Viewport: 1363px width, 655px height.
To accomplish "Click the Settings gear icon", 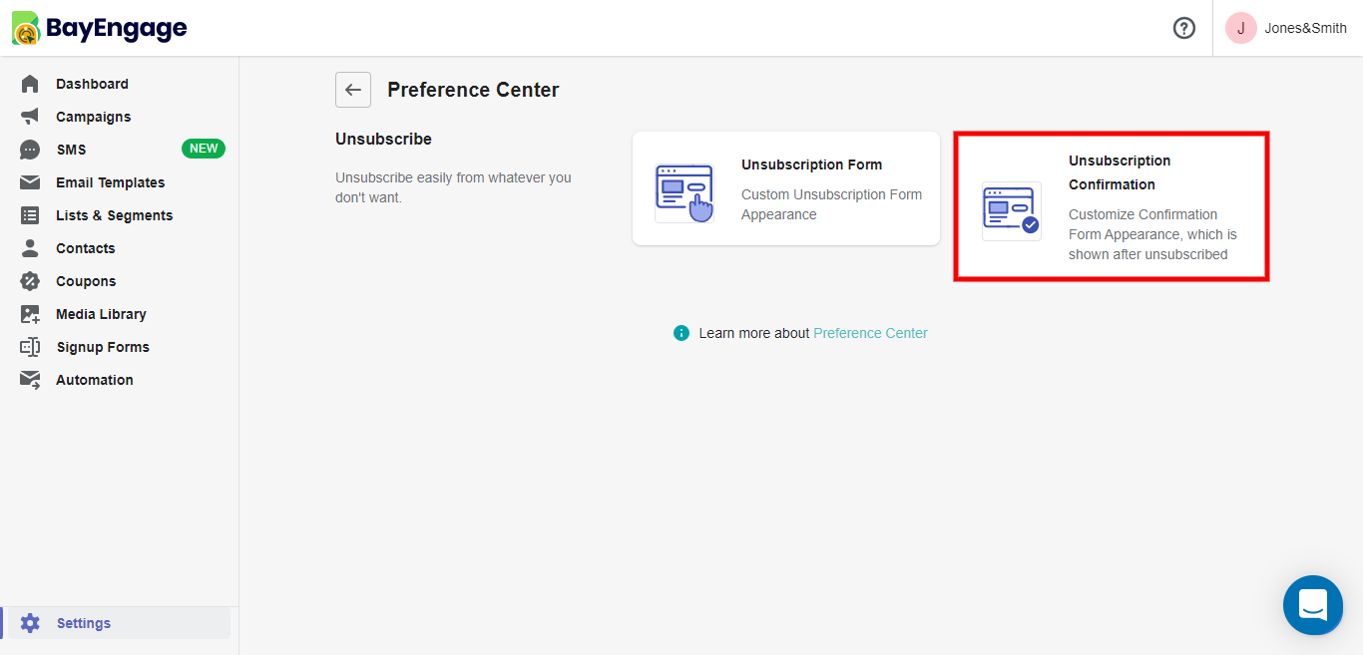I will (30, 623).
